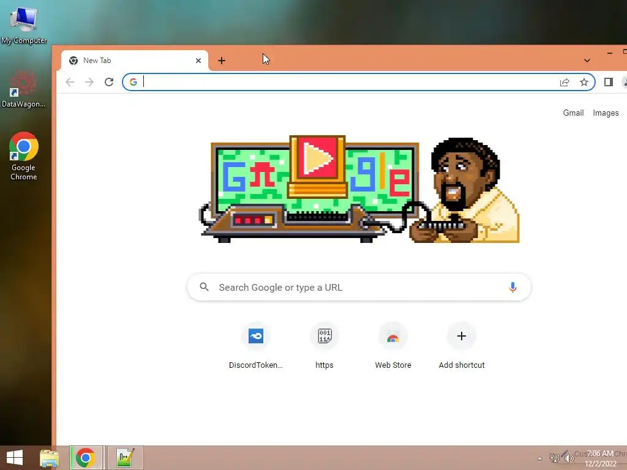Select Google Chrome desktop shortcut
627x470 pixels.
pos(24,156)
